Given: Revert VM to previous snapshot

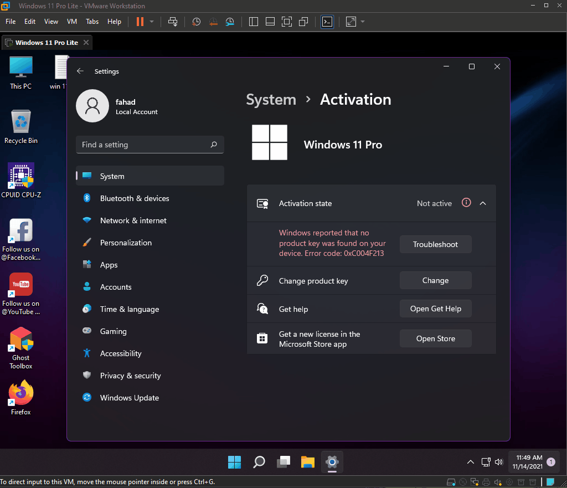Looking at the screenshot, I should pyautogui.click(x=213, y=22).
